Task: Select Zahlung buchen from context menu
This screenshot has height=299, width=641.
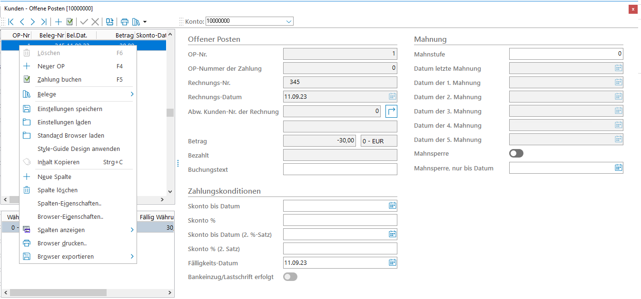Action: (x=59, y=80)
